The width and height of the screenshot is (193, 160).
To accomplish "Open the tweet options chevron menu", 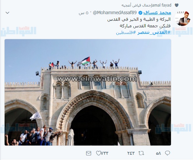I will (8, 13).
